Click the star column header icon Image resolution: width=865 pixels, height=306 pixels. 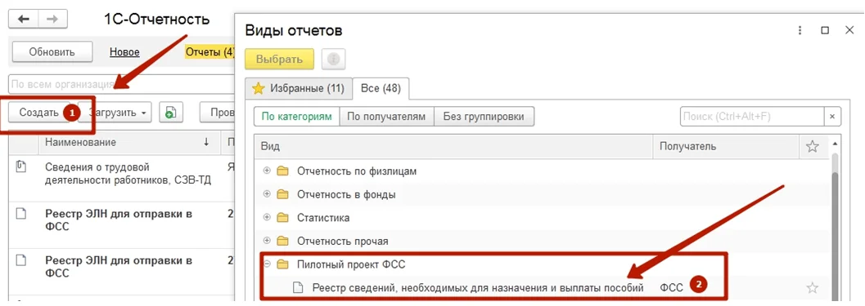coord(812,146)
